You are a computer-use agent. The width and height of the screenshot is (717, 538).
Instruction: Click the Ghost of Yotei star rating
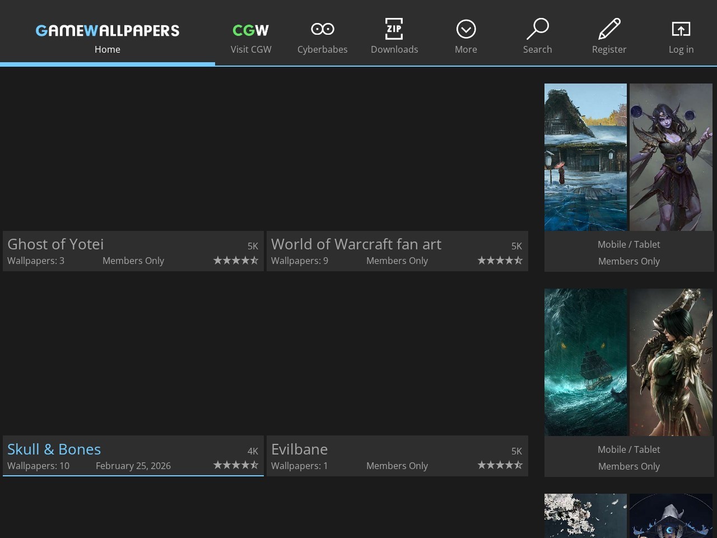(x=236, y=261)
